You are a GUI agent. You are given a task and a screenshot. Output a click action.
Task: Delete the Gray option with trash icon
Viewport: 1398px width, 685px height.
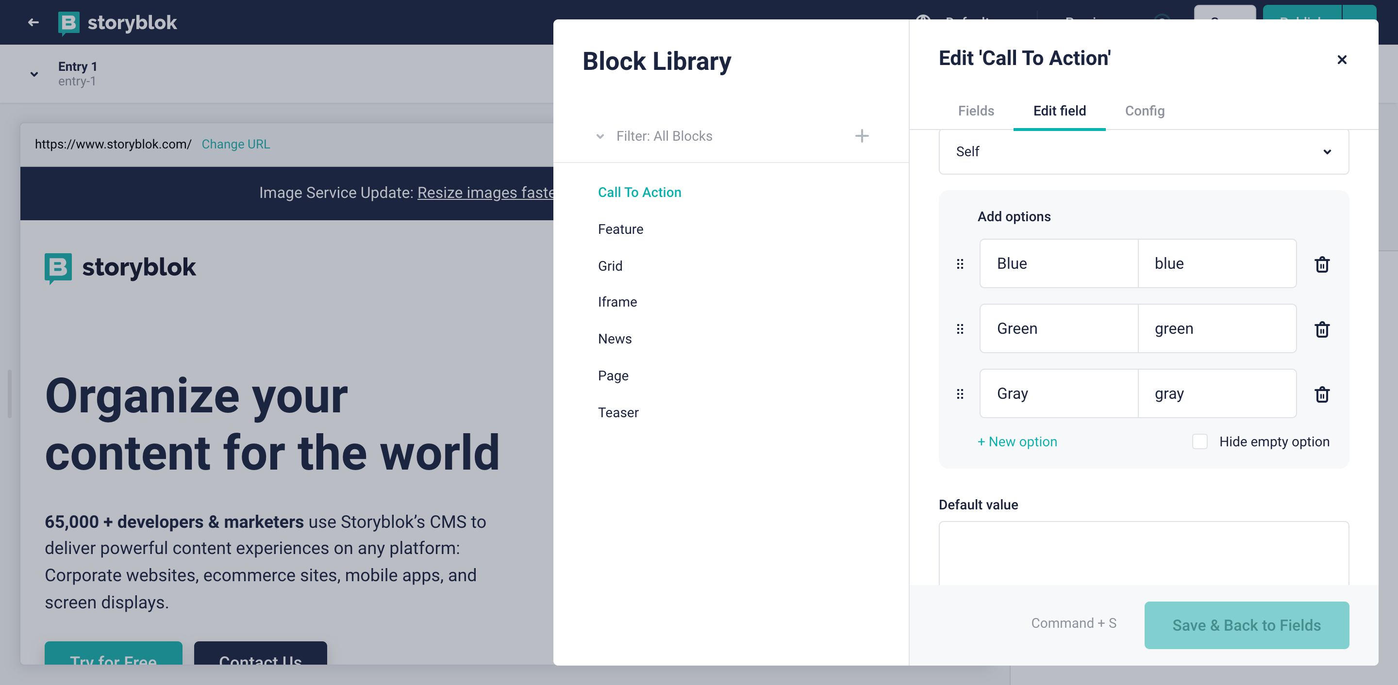coord(1321,395)
